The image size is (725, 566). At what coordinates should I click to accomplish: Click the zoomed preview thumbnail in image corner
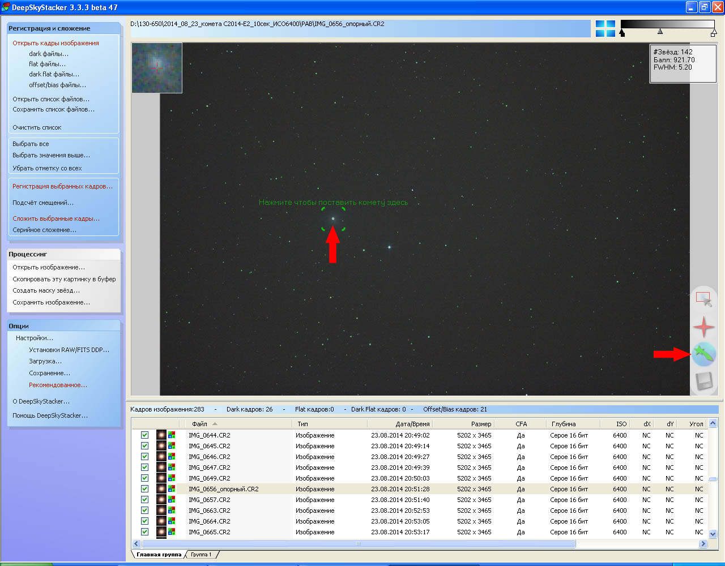pyautogui.click(x=157, y=68)
